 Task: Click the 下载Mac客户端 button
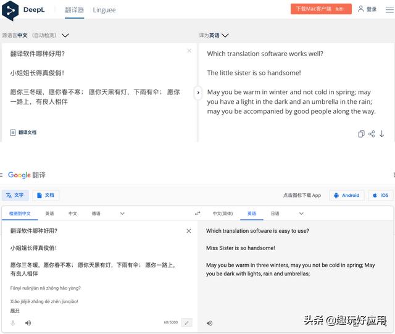[321, 9]
